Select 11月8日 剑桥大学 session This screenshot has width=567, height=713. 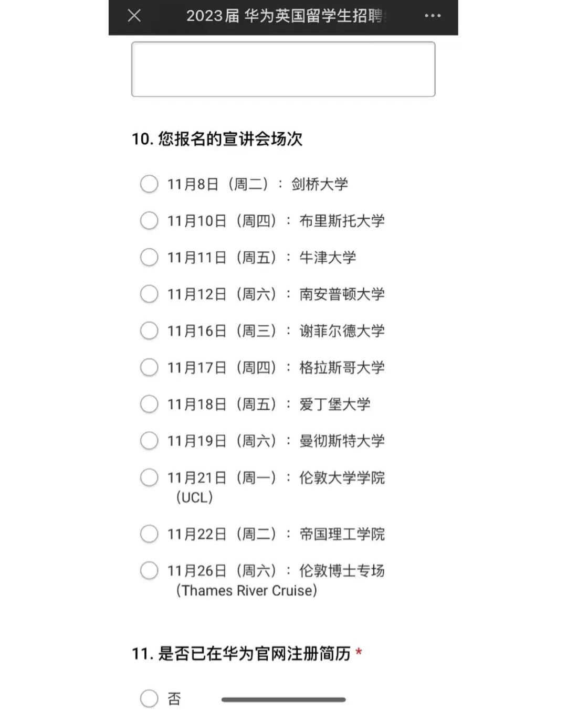pyautogui.click(x=149, y=184)
